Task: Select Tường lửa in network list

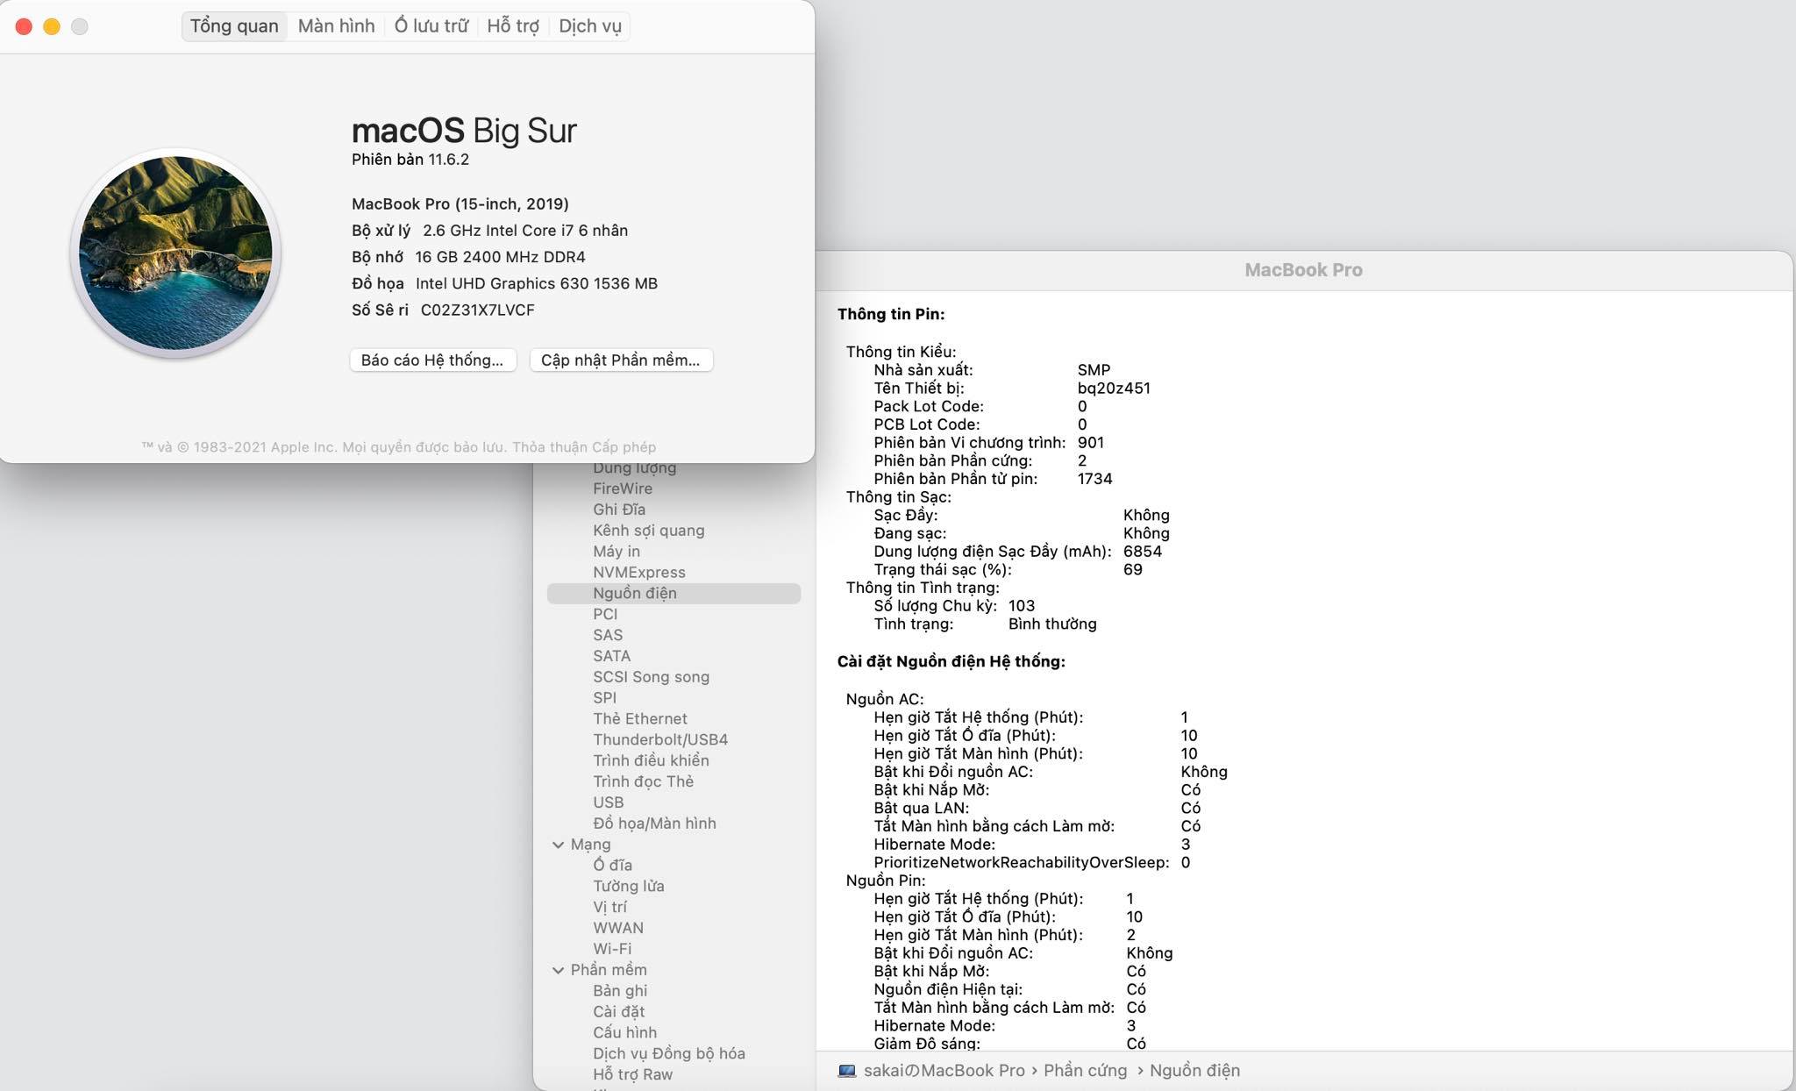Action: click(628, 886)
